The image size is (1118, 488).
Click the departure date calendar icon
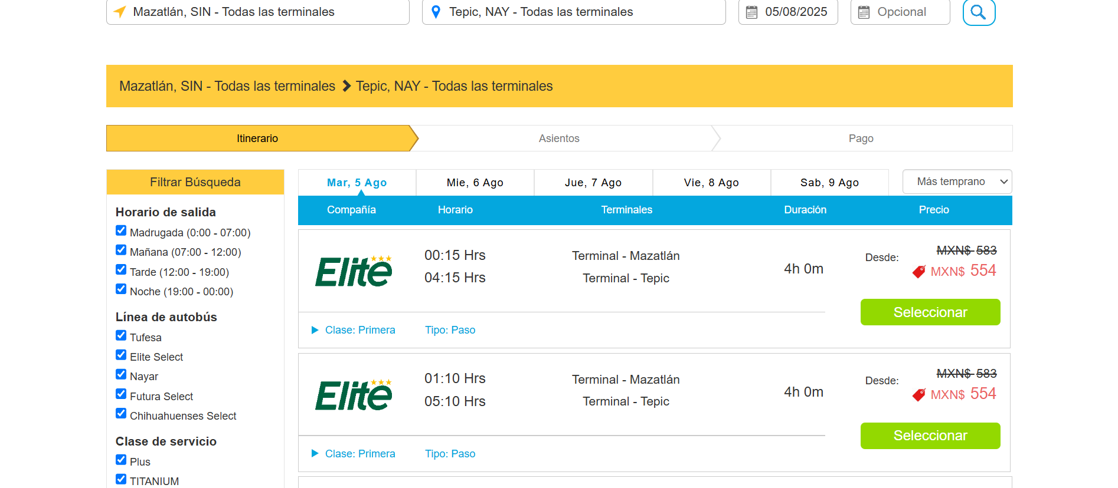click(x=751, y=12)
